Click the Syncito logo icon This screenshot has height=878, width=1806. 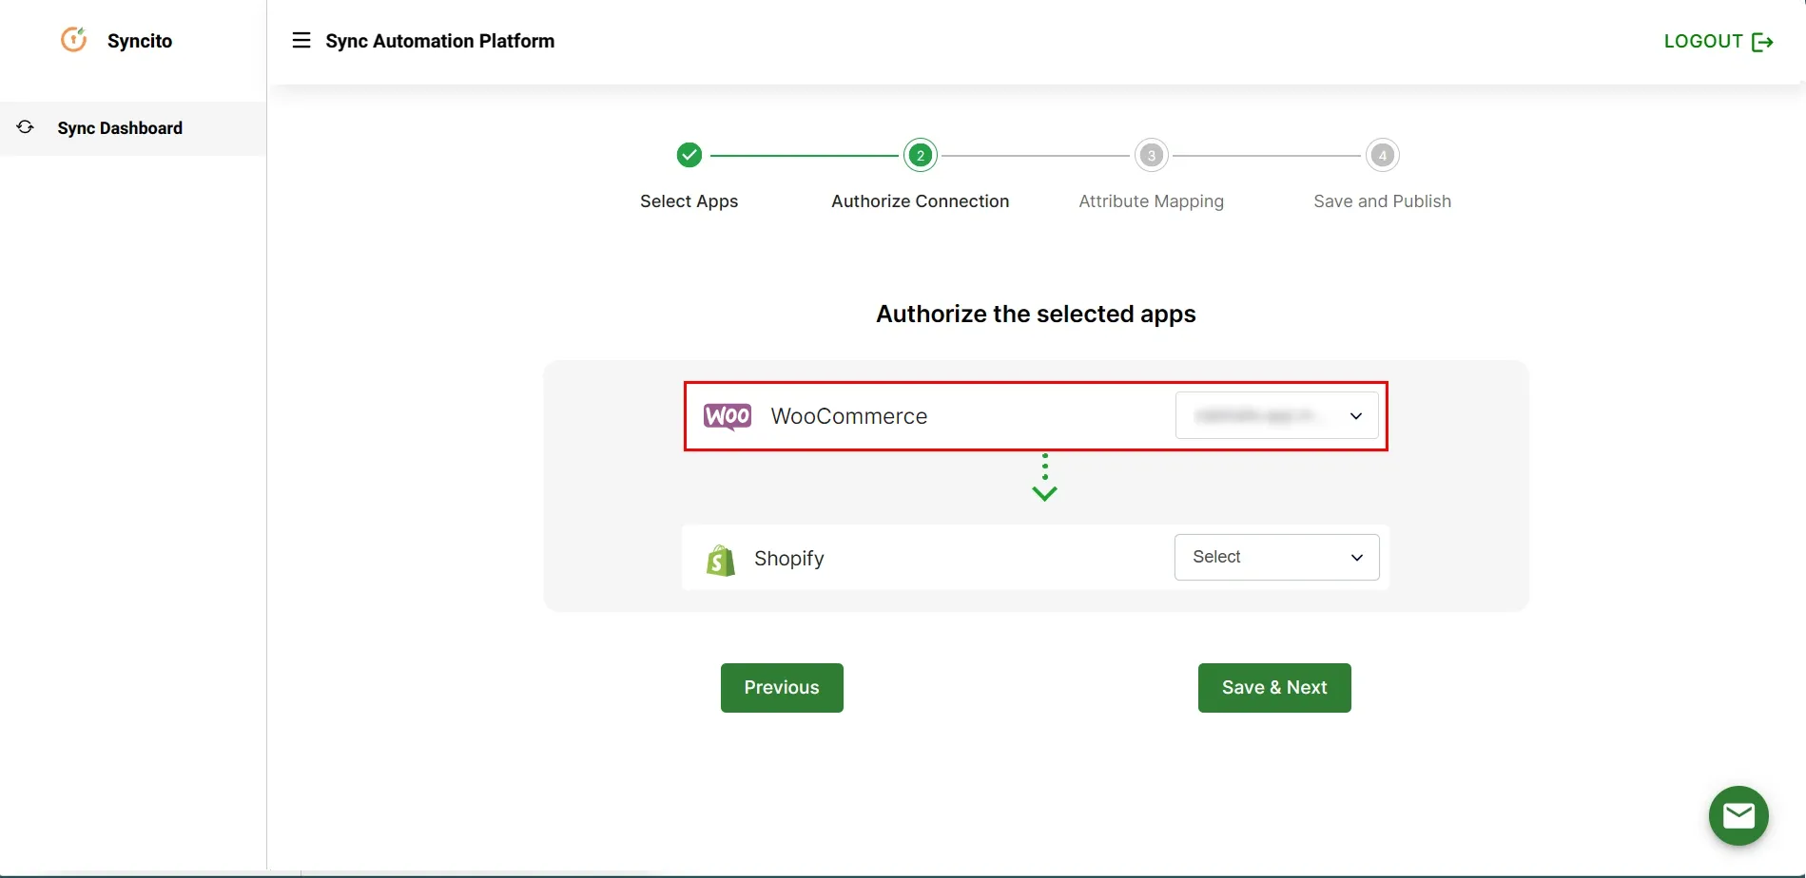[73, 40]
